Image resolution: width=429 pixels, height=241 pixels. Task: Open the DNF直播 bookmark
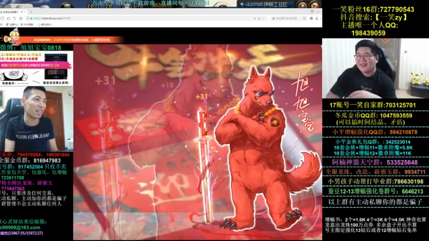pyautogui.click(x=27, y=25)
